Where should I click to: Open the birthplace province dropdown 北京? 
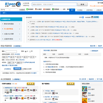[11, 63]
